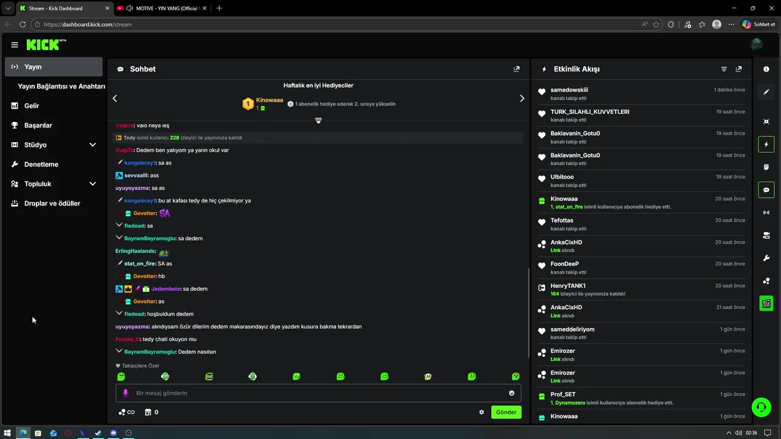The width and height of the screenshot is (781, 439).
Task: Open the wrench tools icon in right sidebar
Action: click(x=766, y=258)
